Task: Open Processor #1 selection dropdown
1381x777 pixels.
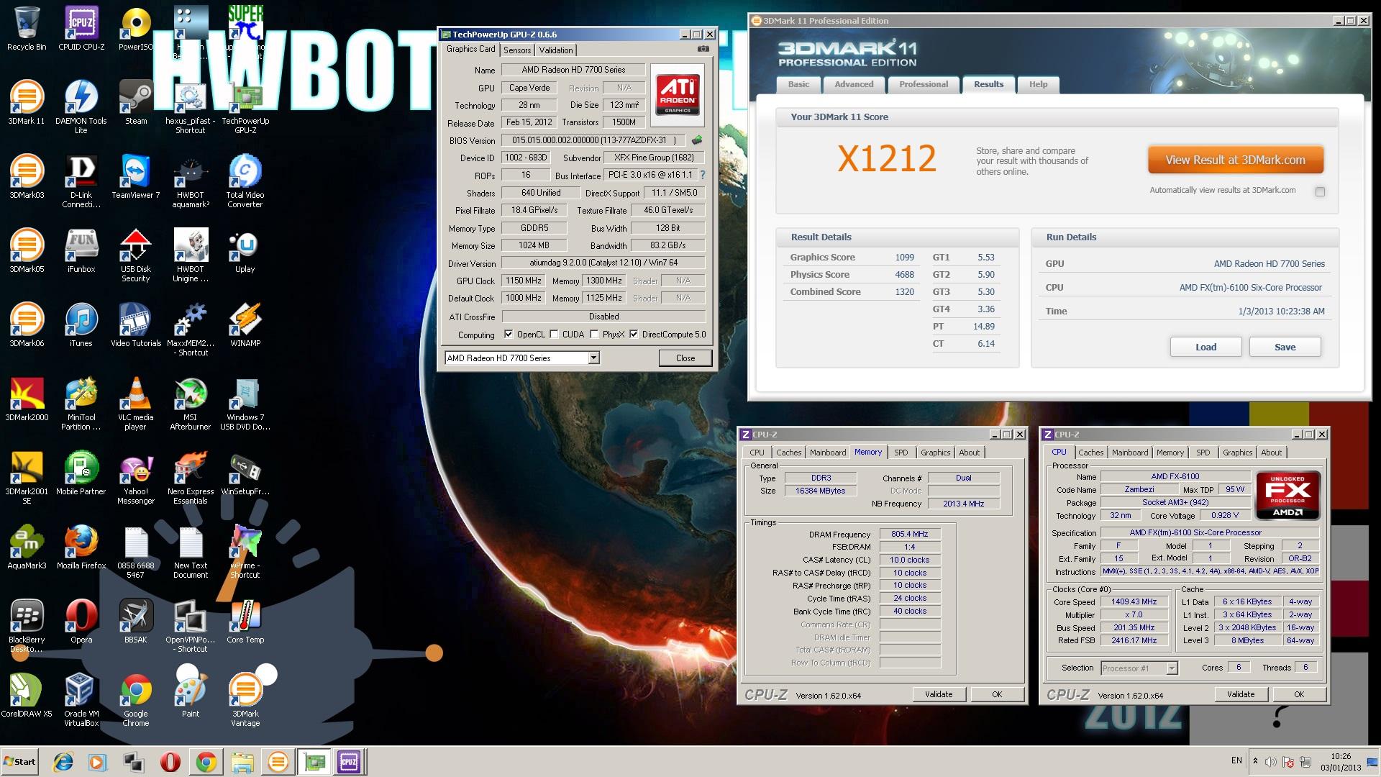Action: (1172, 668)
